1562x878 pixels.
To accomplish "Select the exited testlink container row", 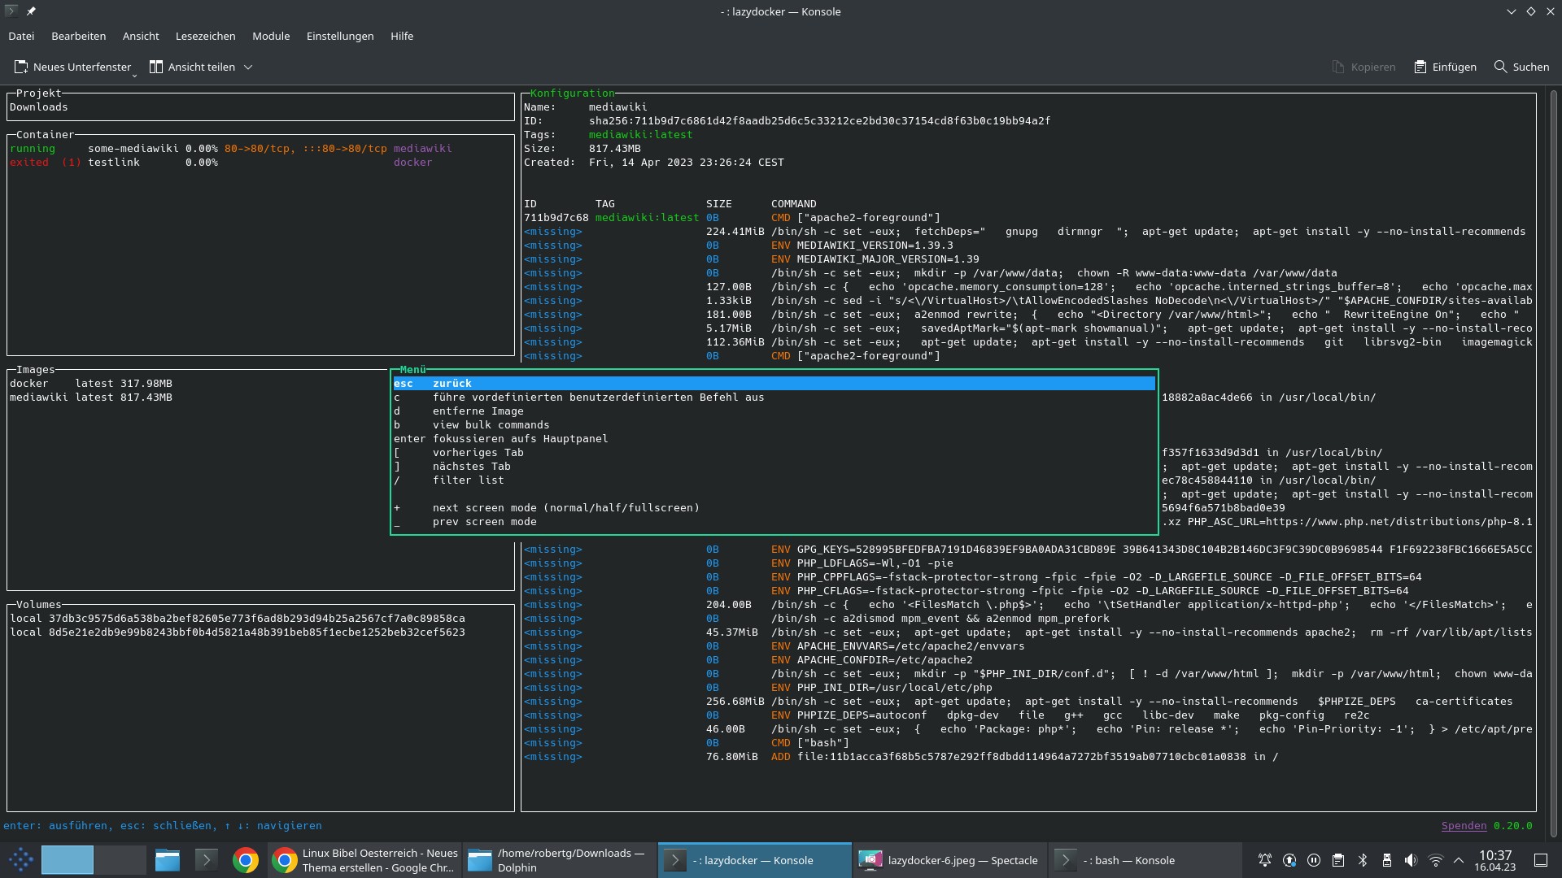I will [260, 162].
